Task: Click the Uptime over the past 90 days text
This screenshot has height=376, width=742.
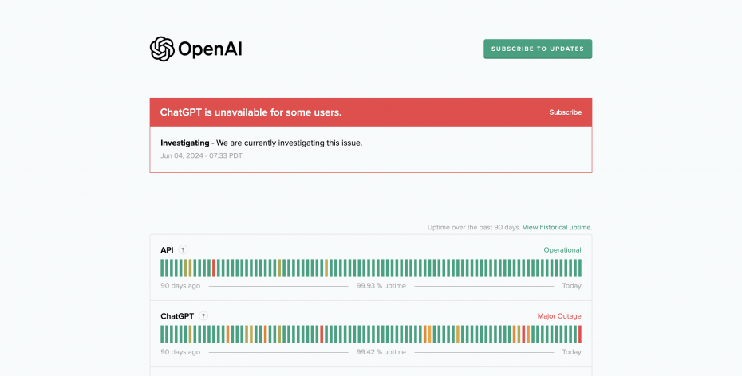Action: [x=474, y=227]
